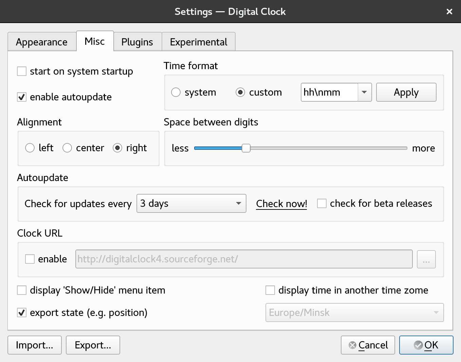
Task: Open the time format combo dropdown arrow
Action: 364,92
